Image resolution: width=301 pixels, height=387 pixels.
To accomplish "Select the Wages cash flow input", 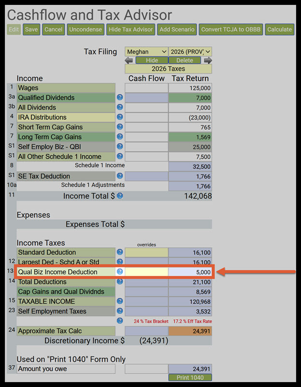I will pos(146,88).
